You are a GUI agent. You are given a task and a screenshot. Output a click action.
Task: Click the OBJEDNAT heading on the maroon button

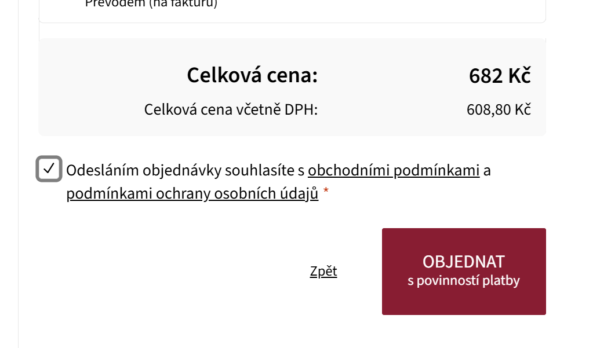(464, 262)
